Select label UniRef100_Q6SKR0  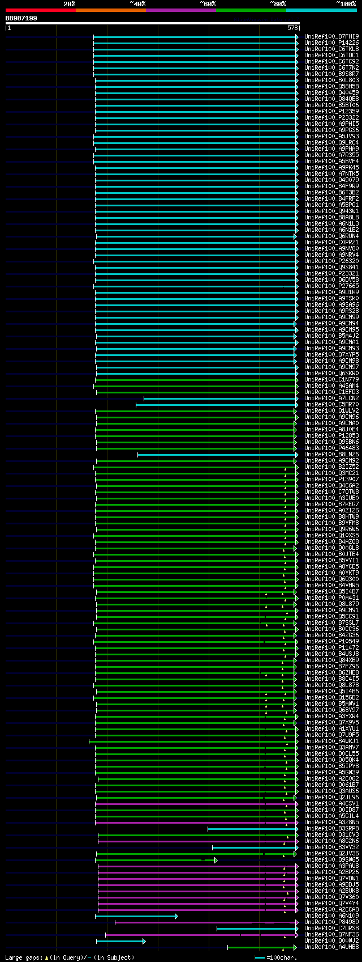click(x=331, y=373)
